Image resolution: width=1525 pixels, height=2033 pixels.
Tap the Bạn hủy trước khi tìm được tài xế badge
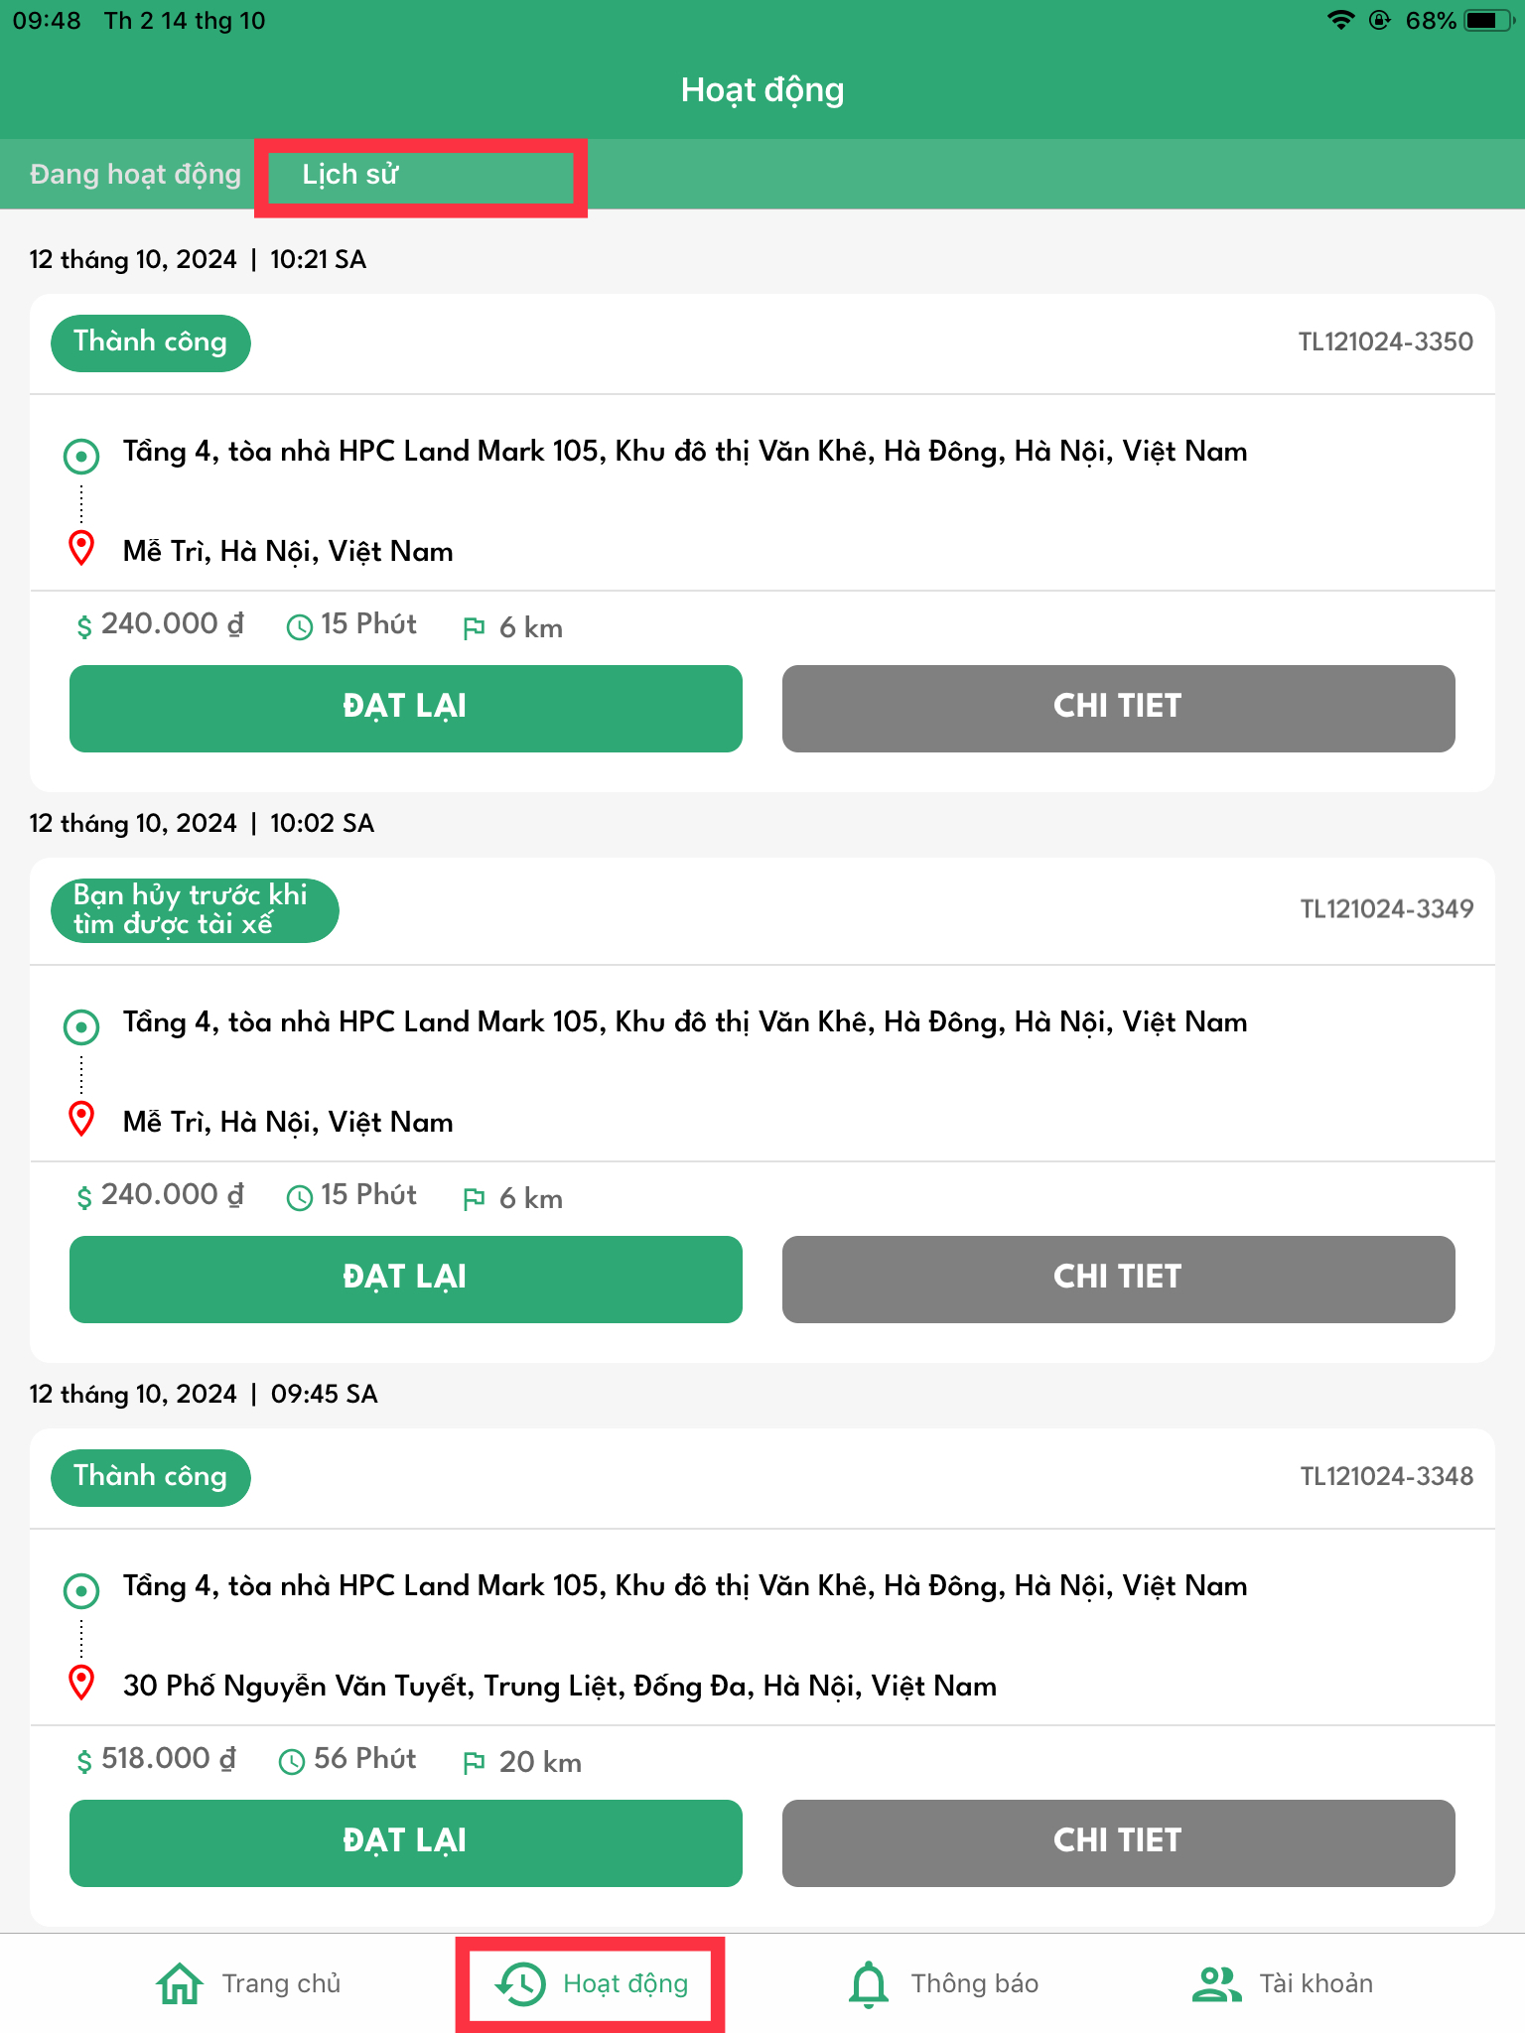click(x=195, y=910)
